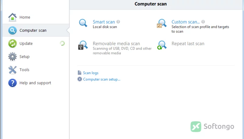This screenshot has width=244, height=139.
Task: Open Scan logs link
Action: [x=91, y=73]
